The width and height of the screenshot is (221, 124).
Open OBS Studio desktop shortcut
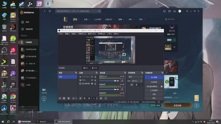coord(4,51)
